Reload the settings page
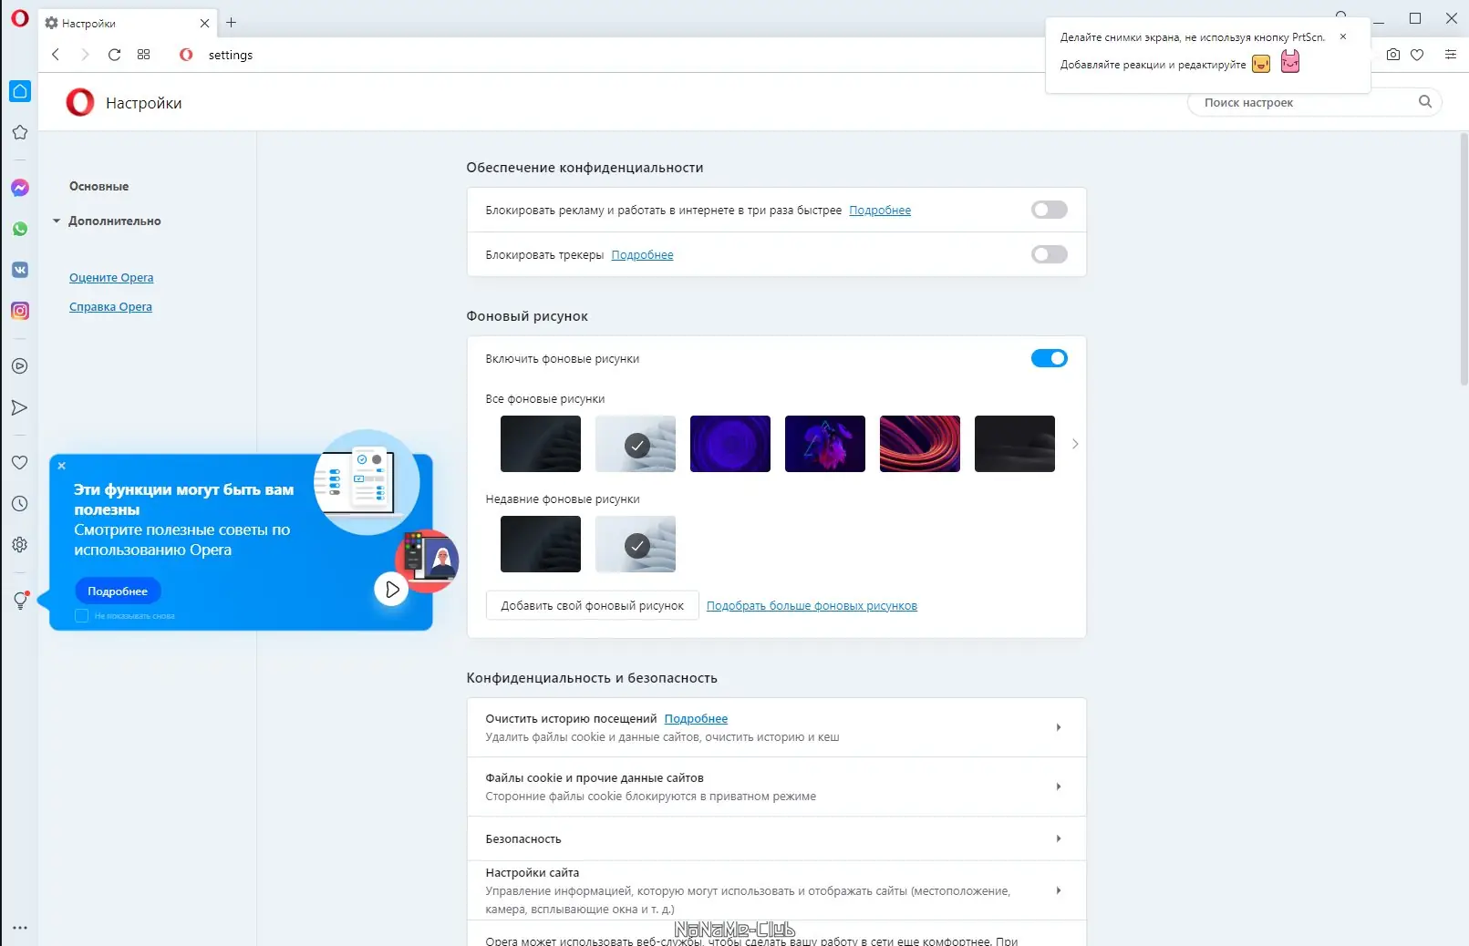The height and width of the screenshot is (946, 1469). [114, 55]
